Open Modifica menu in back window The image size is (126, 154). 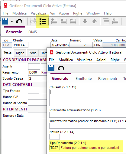(19, 13)
